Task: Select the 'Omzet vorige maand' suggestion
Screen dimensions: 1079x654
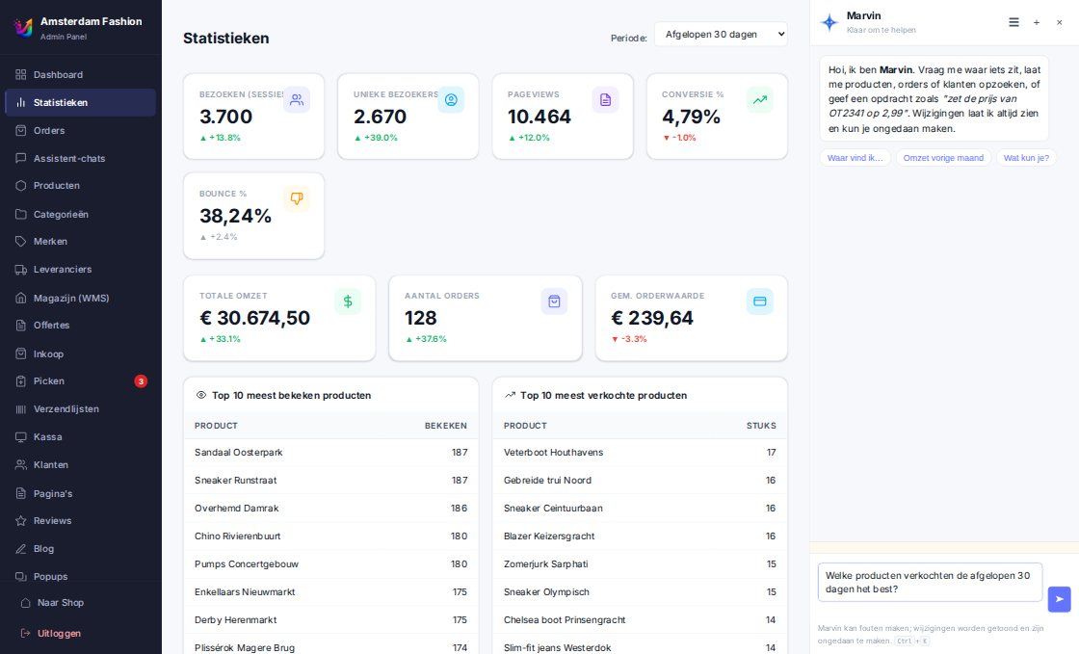Action: click(943, 158)
